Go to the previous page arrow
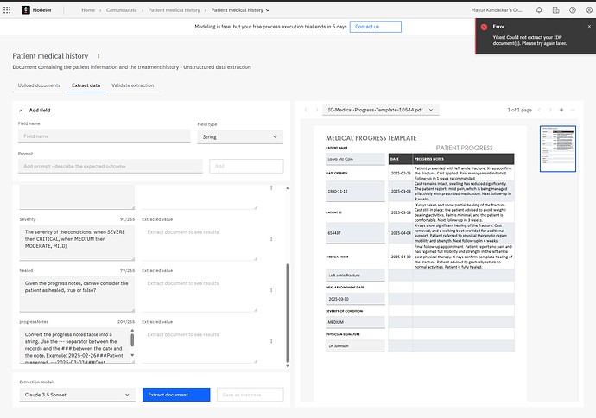 (x=539, y=110)
